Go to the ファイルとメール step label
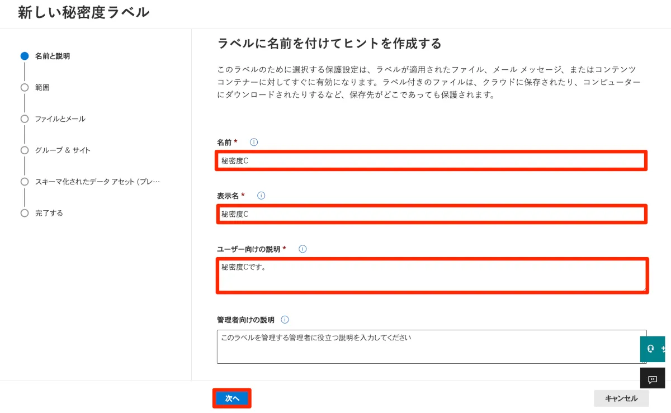 click(x=60, y=118)
